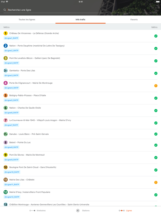Tap the Metro line 1 yellow badge

[x=6, y=33]
